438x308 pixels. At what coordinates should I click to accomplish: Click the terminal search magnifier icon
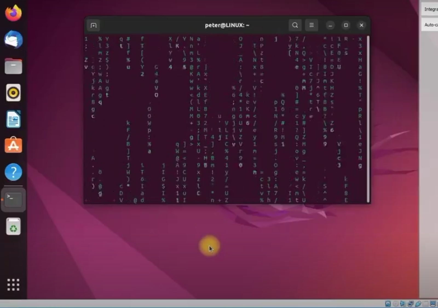click(x=295, y=25)
